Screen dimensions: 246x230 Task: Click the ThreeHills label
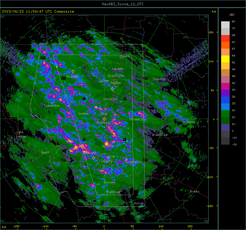pos(137,120)
